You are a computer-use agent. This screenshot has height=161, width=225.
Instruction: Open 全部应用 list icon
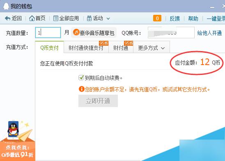point(56,19)
